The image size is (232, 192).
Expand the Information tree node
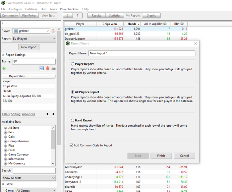pos(6,159)
